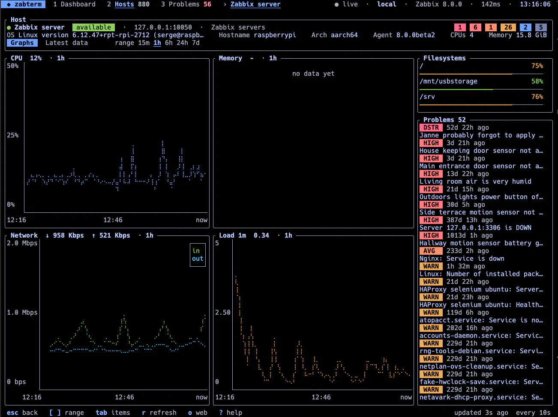The image size is (558, 417).
Task: Click the red disaster count badge 1
Action: click(460, 27)
